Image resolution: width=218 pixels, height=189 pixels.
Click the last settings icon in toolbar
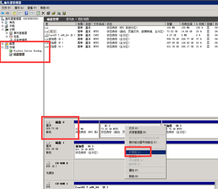point(64,13)
